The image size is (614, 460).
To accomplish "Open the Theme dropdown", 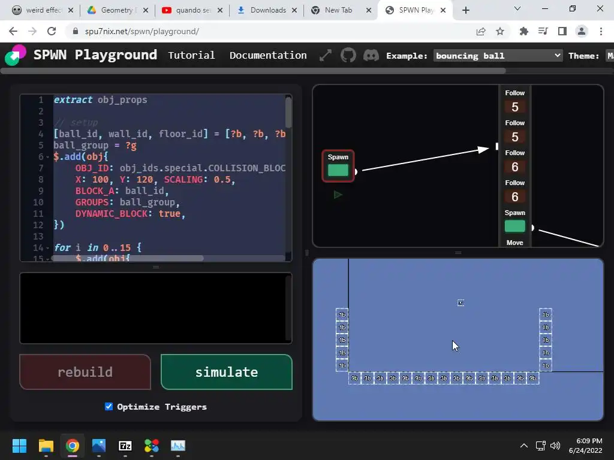I will coord(609,56).
